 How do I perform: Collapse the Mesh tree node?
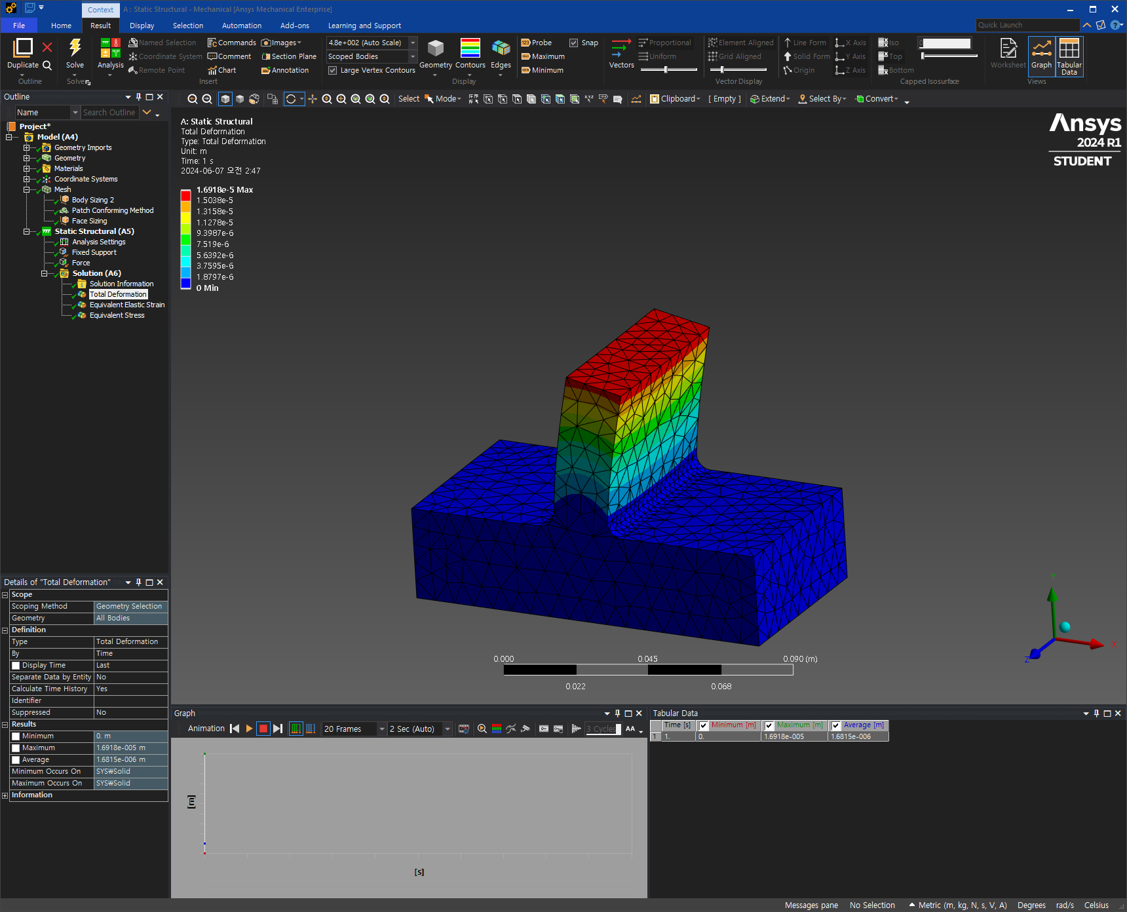(x=27, y=189)
